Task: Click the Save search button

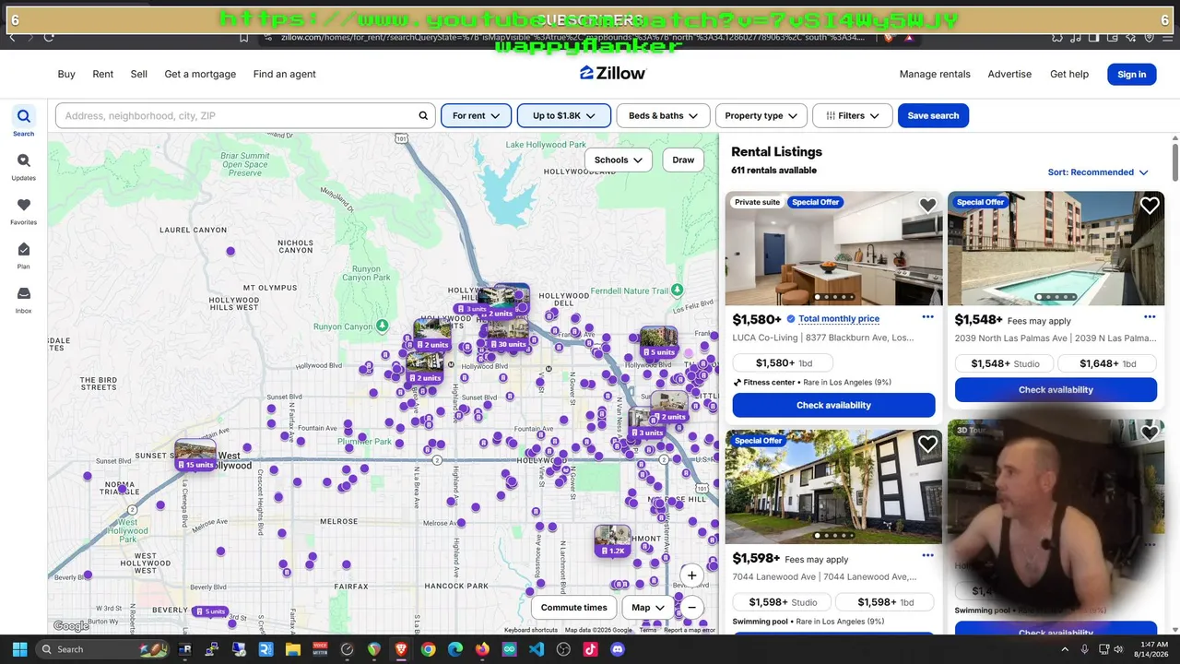Action: tap(933, 116)
